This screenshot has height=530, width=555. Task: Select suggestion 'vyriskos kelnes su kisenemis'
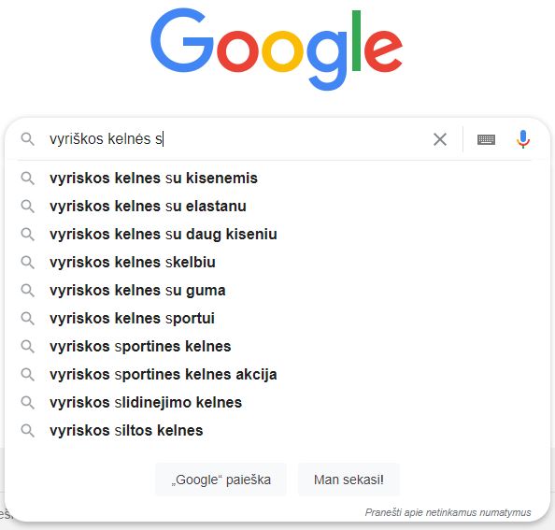[x=275, y=179]
